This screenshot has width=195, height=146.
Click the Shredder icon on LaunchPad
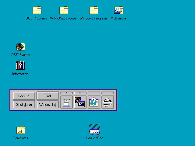click(108, 102)
